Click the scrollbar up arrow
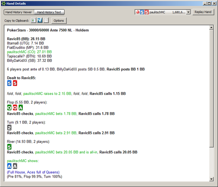Image resolution: width=218 pixels, height=187 pixels. click(x=211, y=27)
